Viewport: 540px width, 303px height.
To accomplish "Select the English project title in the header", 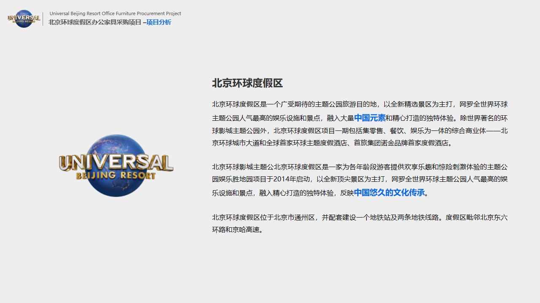I will coord(115,13).
